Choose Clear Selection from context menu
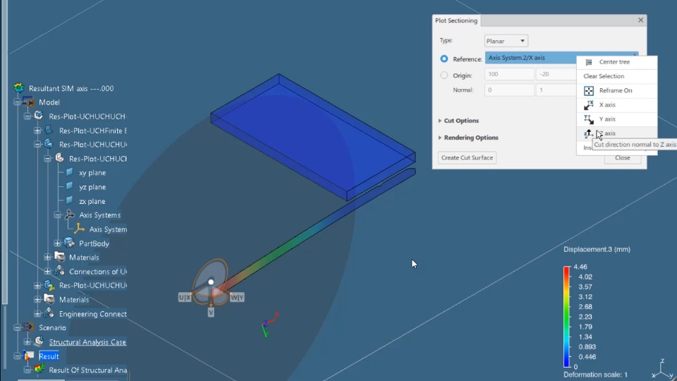The height and width of the screenshot is (381, 677). pyautogui.click(x=617, y=76)
